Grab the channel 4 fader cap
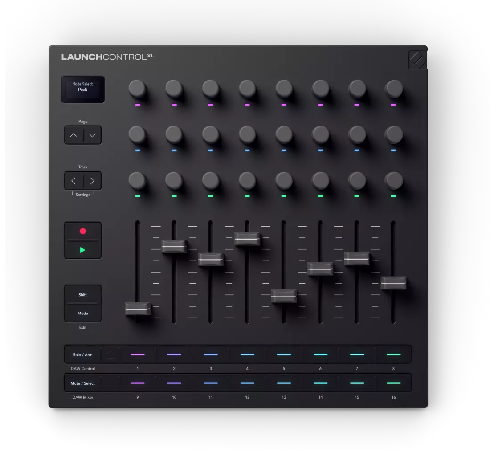The image size is (490, 456). [x=247, y=239]
